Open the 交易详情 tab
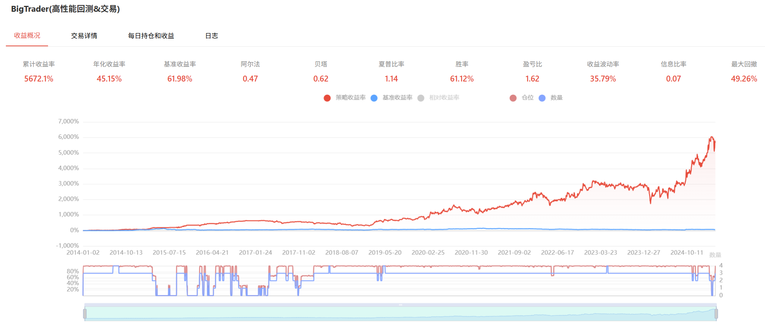 tap(84, 36)
